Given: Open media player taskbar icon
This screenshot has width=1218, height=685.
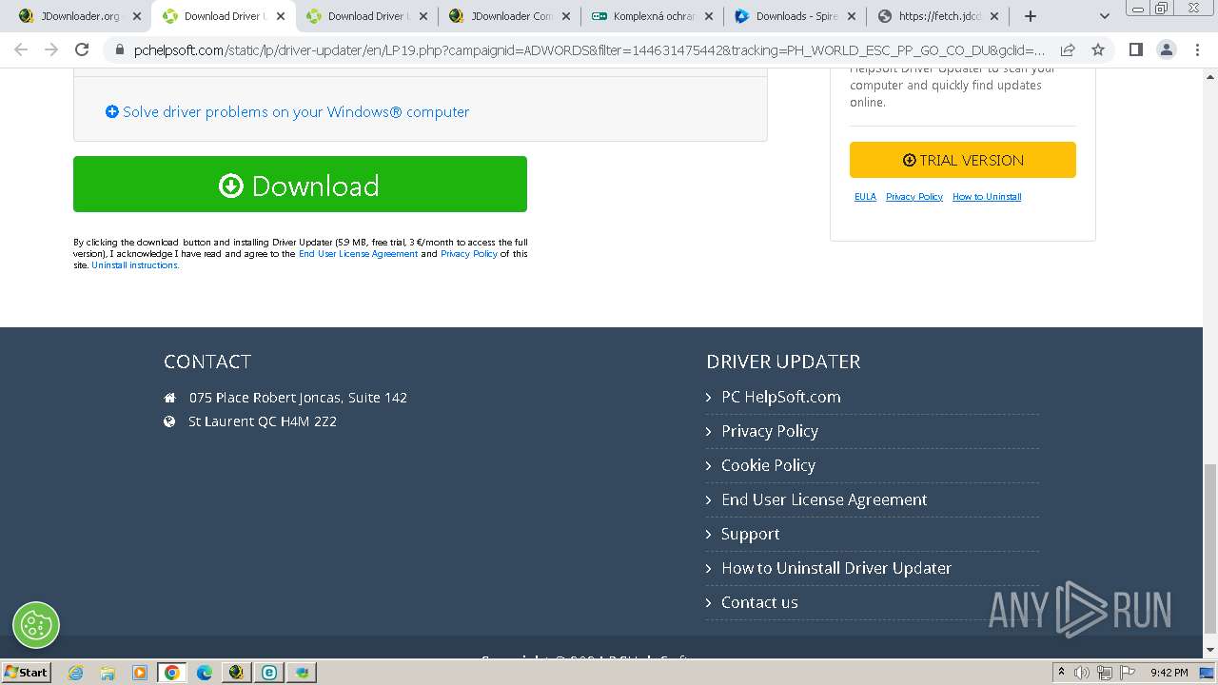Looking at the screenshot, I should coord(140,673).
